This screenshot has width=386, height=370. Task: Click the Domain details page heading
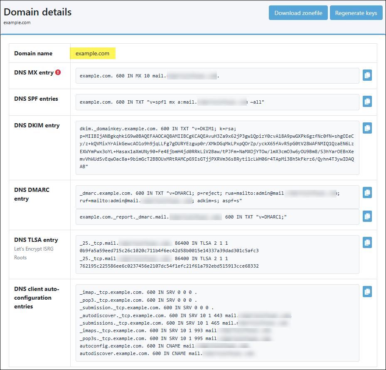pos(37,12)
